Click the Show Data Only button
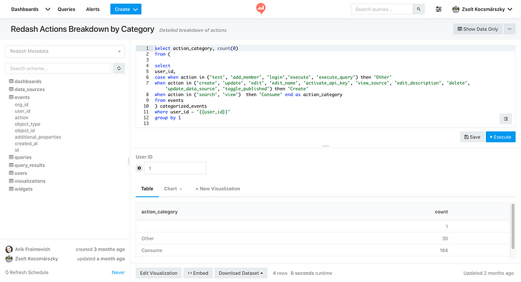Screen dimensions: 521x282 coord(478,29)
